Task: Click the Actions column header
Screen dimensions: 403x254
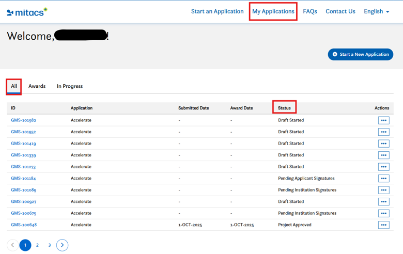Action: [382, 108]
